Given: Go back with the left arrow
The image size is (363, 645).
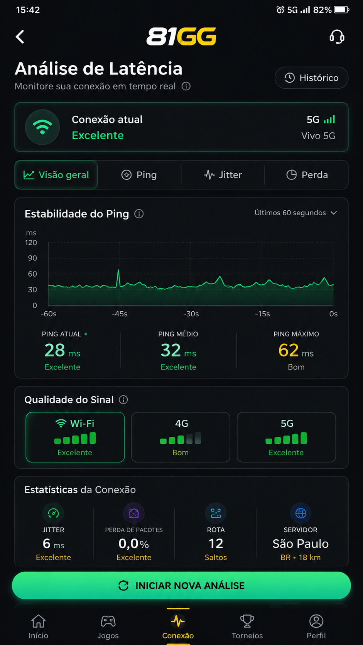Looking at the screenshot, I should click(x=20, y=37).
